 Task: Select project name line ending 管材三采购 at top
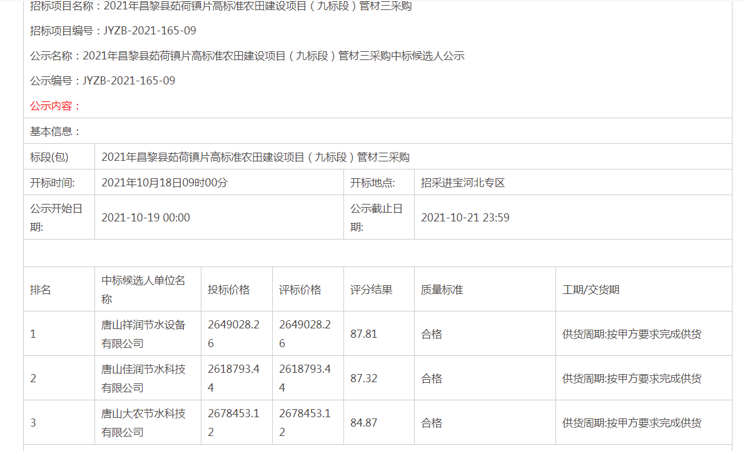220,6
